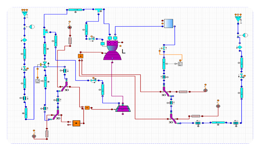This screenshot has width=260, height=151.
Task: Click the cyan tee junction at the top
Action: pyautogui.click(x=98, y=10)
